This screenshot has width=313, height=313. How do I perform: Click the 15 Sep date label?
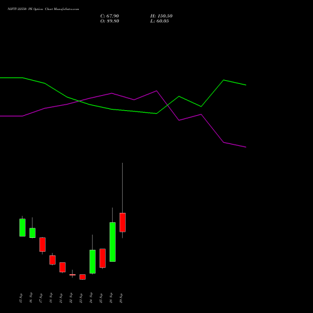(x=21, y=298)
